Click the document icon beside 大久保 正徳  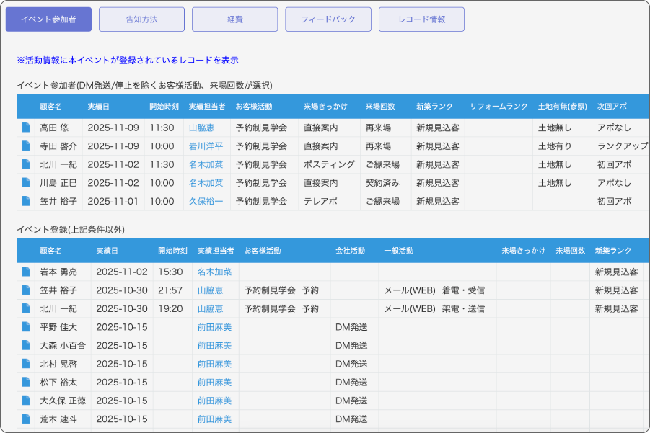(26, 401)
